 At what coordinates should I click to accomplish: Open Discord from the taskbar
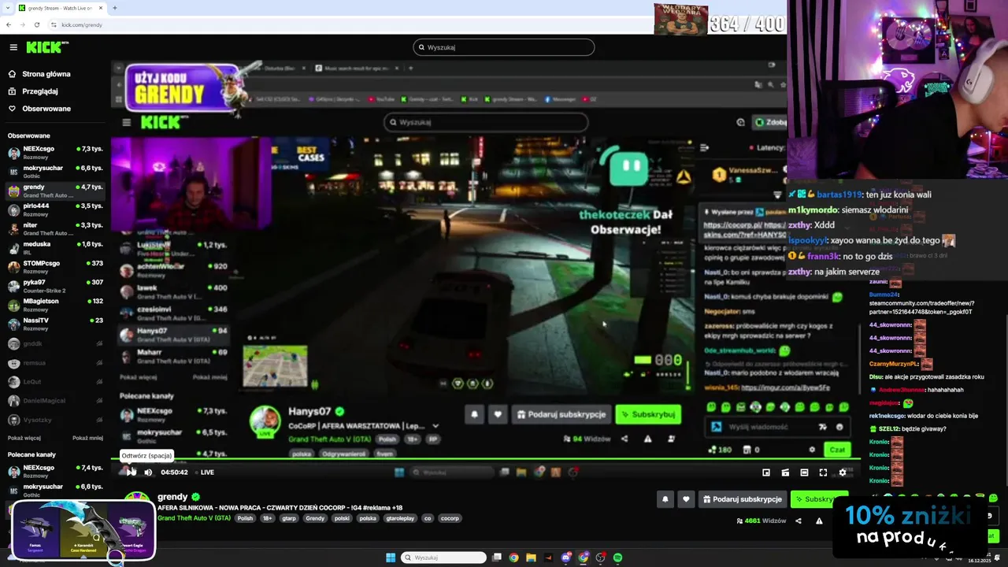(566, 558)
